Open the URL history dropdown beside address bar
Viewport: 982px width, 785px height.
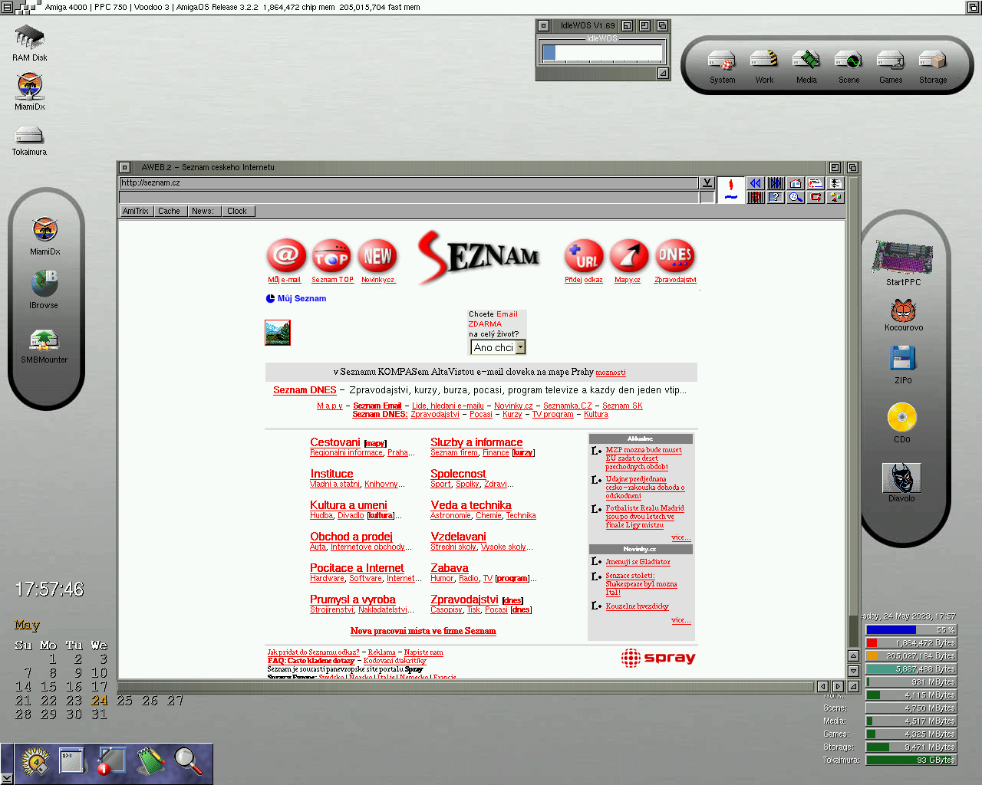707,182
